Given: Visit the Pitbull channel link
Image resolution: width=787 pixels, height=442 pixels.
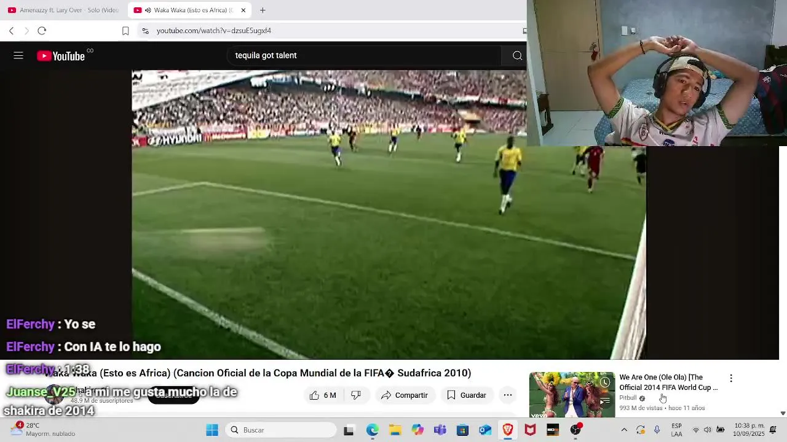Looking at the screenshot, I should tap(628, 398).
